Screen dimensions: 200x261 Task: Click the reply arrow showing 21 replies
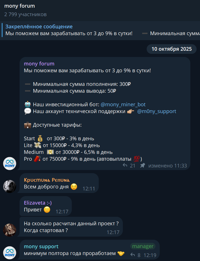[x=125, y=165]
